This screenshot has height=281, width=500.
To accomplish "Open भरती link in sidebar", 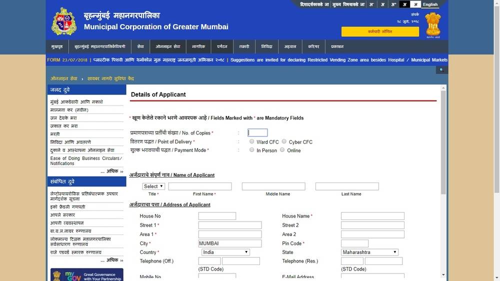I will (x=55, y=134).
